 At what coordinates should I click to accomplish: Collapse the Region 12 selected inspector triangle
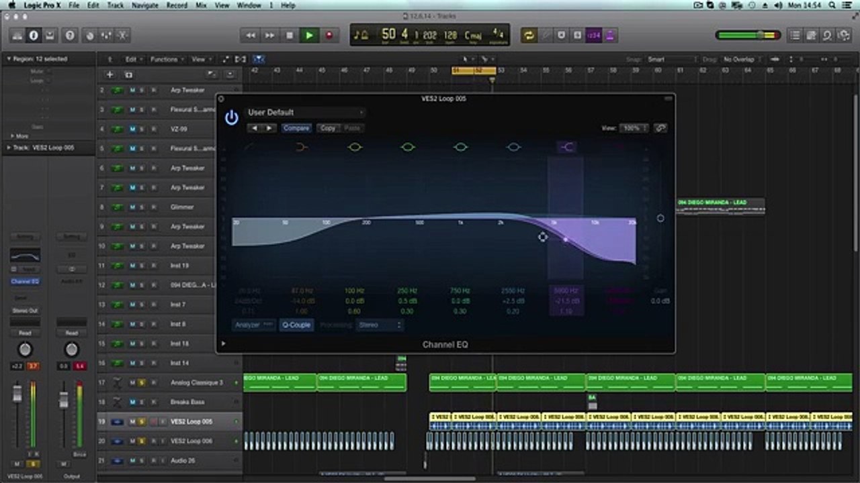[x=9, y=58]
